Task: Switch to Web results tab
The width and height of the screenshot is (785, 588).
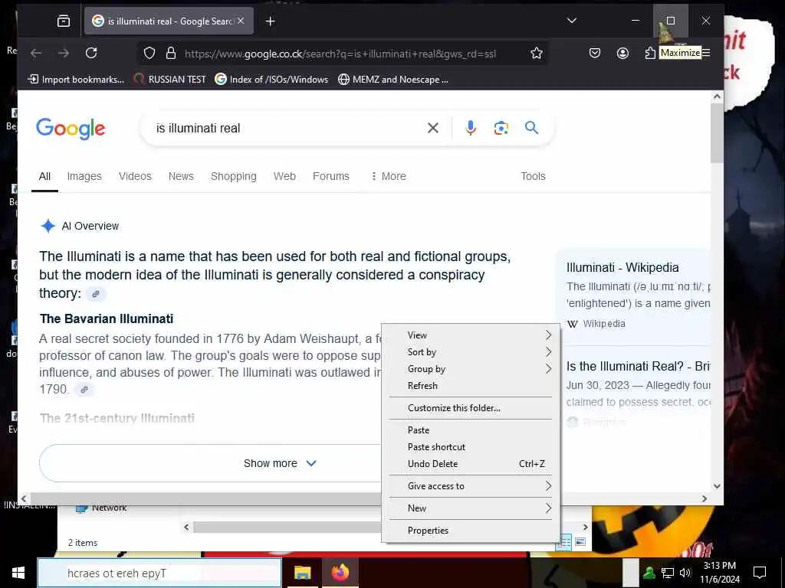Action: tap(284, 176)
